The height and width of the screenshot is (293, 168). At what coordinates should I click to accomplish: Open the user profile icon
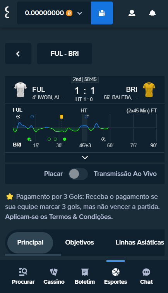132,13
